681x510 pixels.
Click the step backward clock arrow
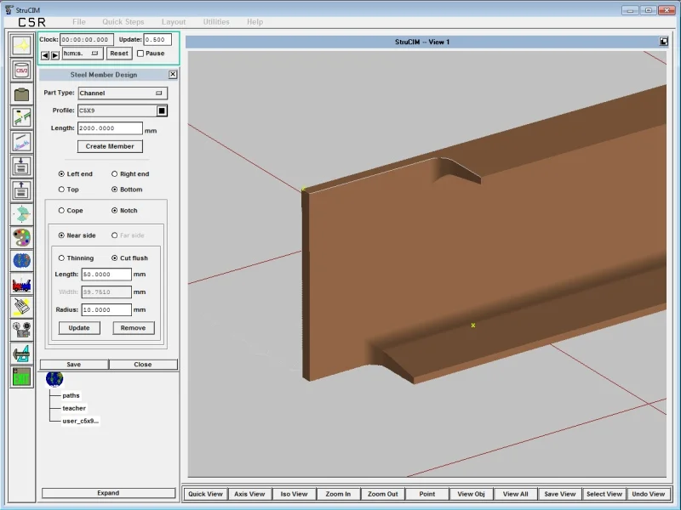(45, 55)
